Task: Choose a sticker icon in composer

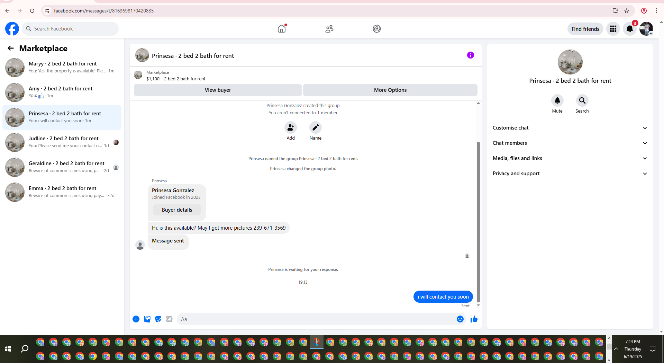Action: pyautogui.click(x=158, y=319)
